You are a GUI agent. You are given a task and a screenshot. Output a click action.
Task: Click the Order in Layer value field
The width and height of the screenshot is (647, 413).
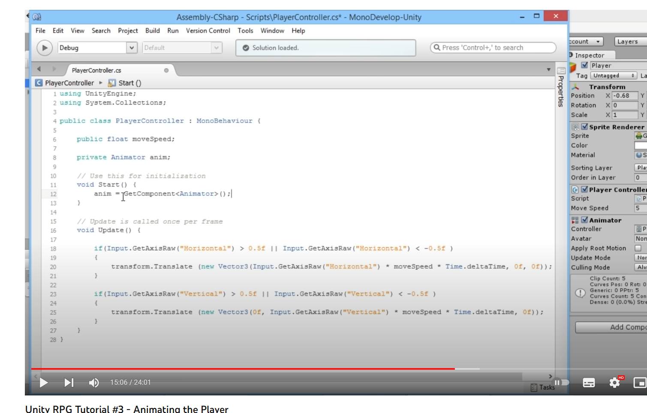(x=641, y=177)
